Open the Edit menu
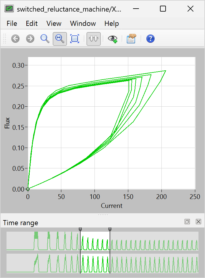This screenshot has height=278, width=205. coord(32,23)
